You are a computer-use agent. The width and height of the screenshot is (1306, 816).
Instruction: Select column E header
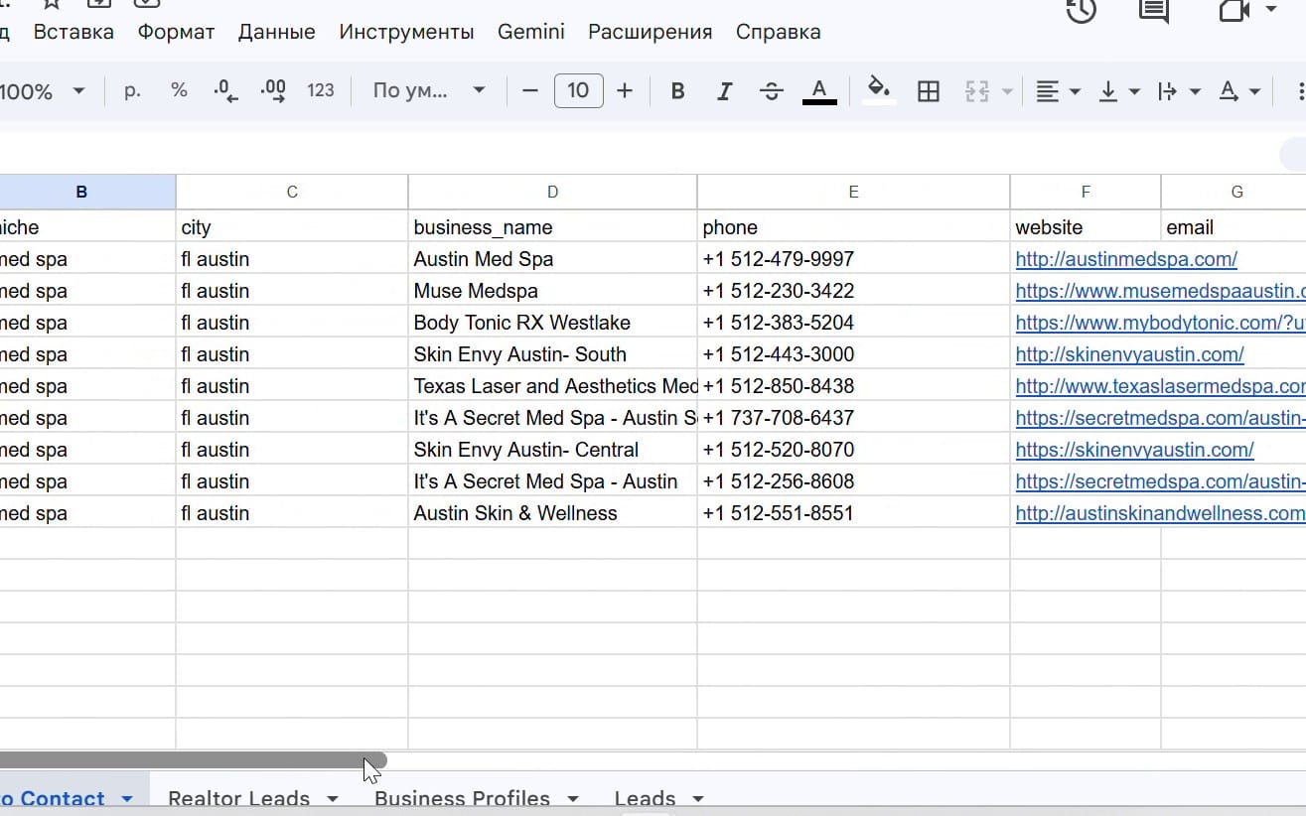coord(853,192)
